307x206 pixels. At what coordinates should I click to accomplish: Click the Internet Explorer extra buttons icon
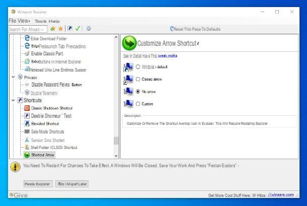tap(27, 61)
